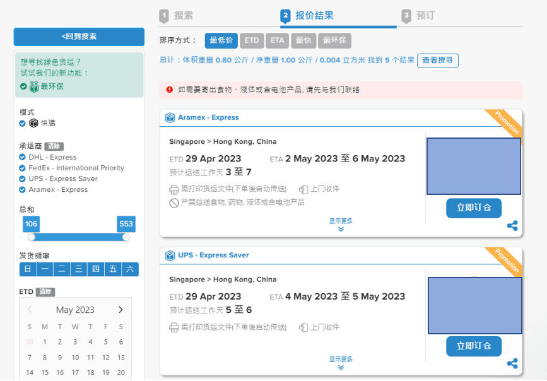Click door pickup icon in UPS card
This screenshot has width=547, height=381.
pyautogui.click(x=303, y=327)
